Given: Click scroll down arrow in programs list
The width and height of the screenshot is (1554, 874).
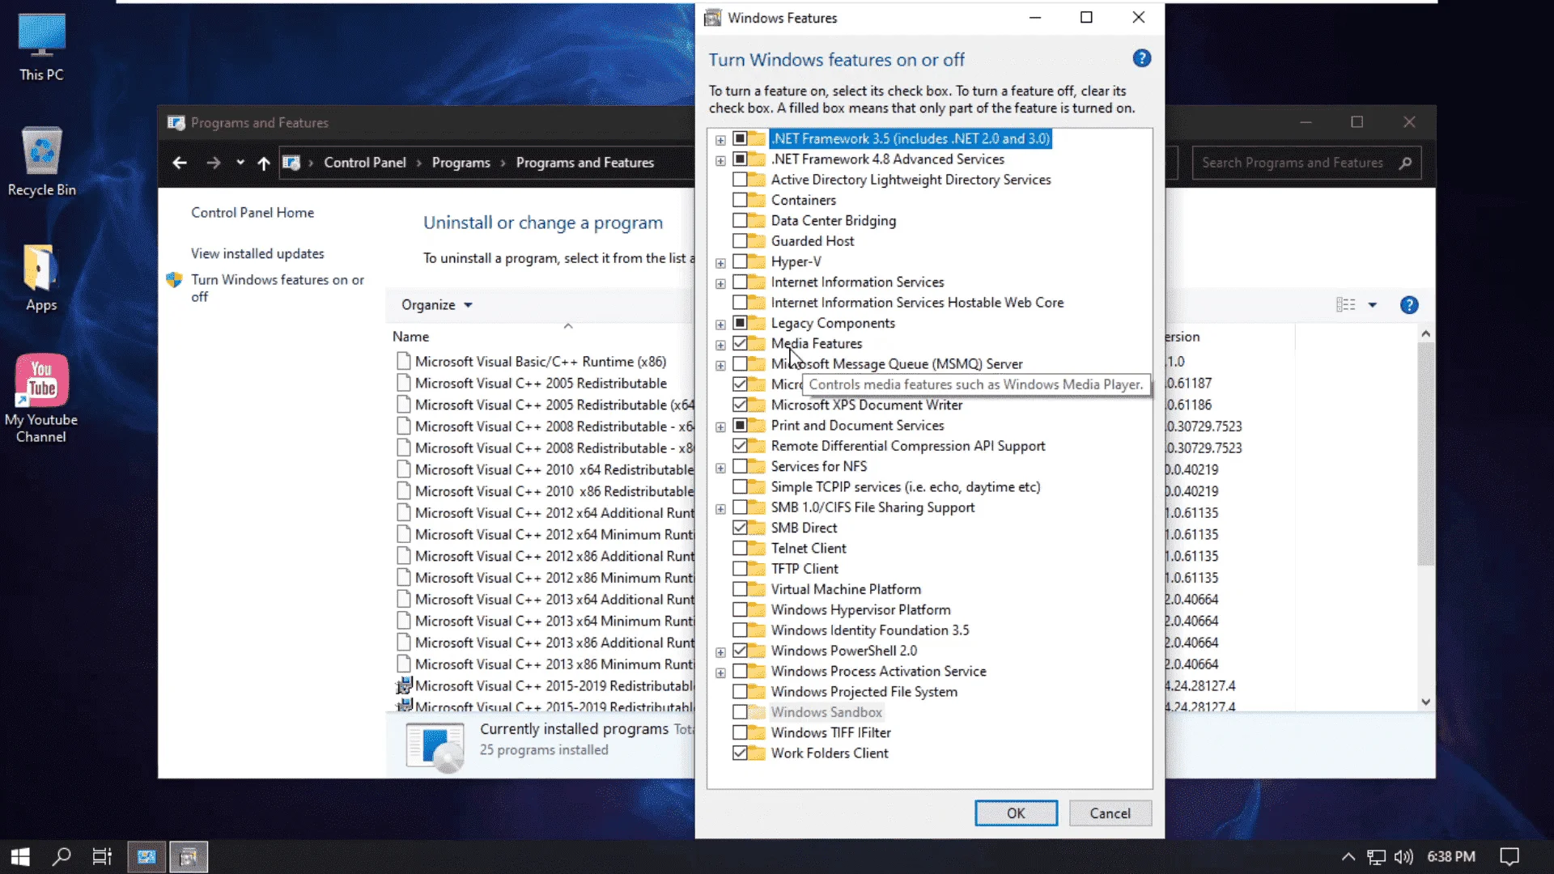Looking at the screenshot, I should tap(1426, 702).
